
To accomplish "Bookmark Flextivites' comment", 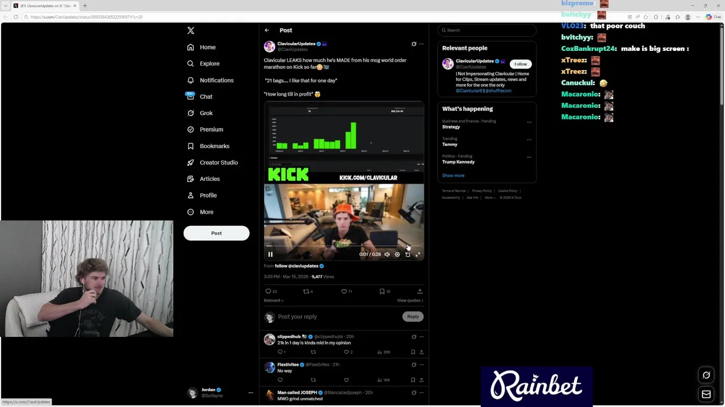I will click(x=412, y=380).
